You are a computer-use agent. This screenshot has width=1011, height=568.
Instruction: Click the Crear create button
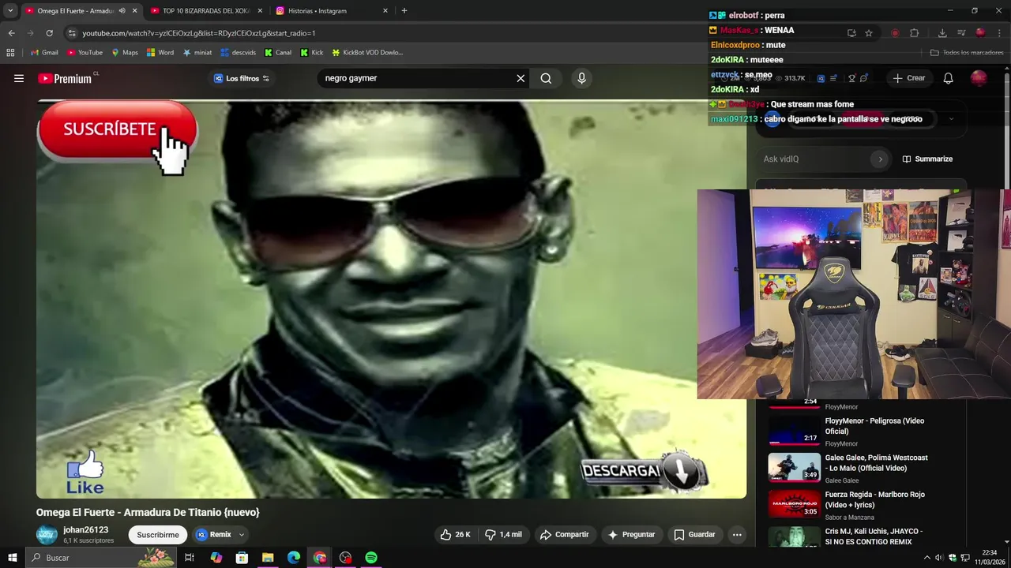908,78
